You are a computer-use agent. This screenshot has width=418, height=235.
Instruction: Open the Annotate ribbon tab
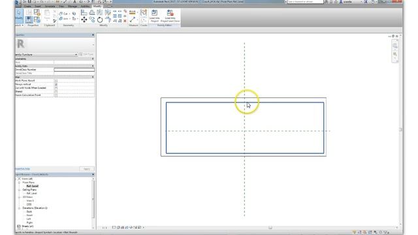pyautogui.click(x=50, y=6)
